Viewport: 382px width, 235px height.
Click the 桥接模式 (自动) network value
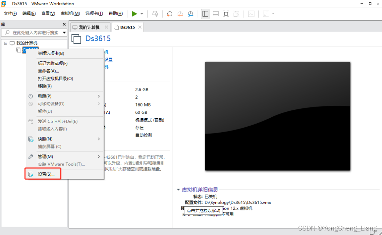click(150, 120)
